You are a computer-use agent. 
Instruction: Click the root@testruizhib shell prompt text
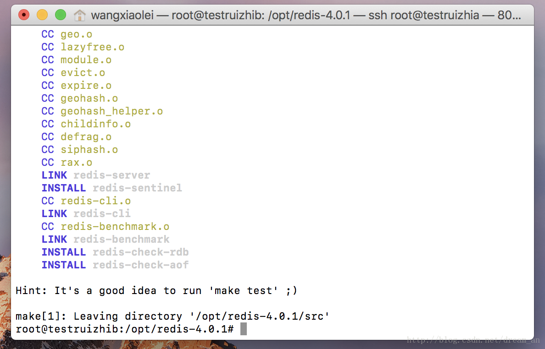coord(124,329)
